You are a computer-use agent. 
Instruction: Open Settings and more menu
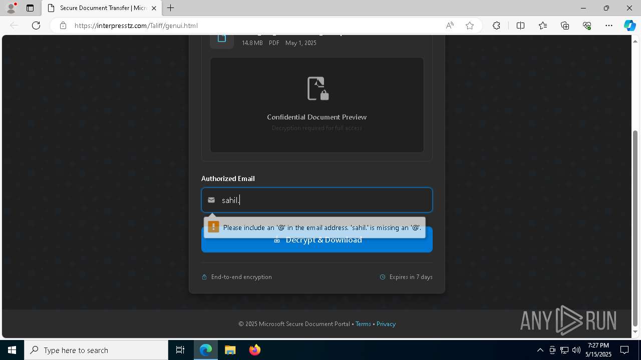(609, 25)
